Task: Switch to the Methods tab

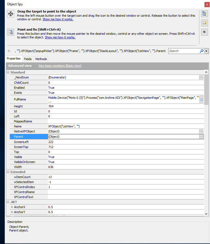Action: pos(41,59)
